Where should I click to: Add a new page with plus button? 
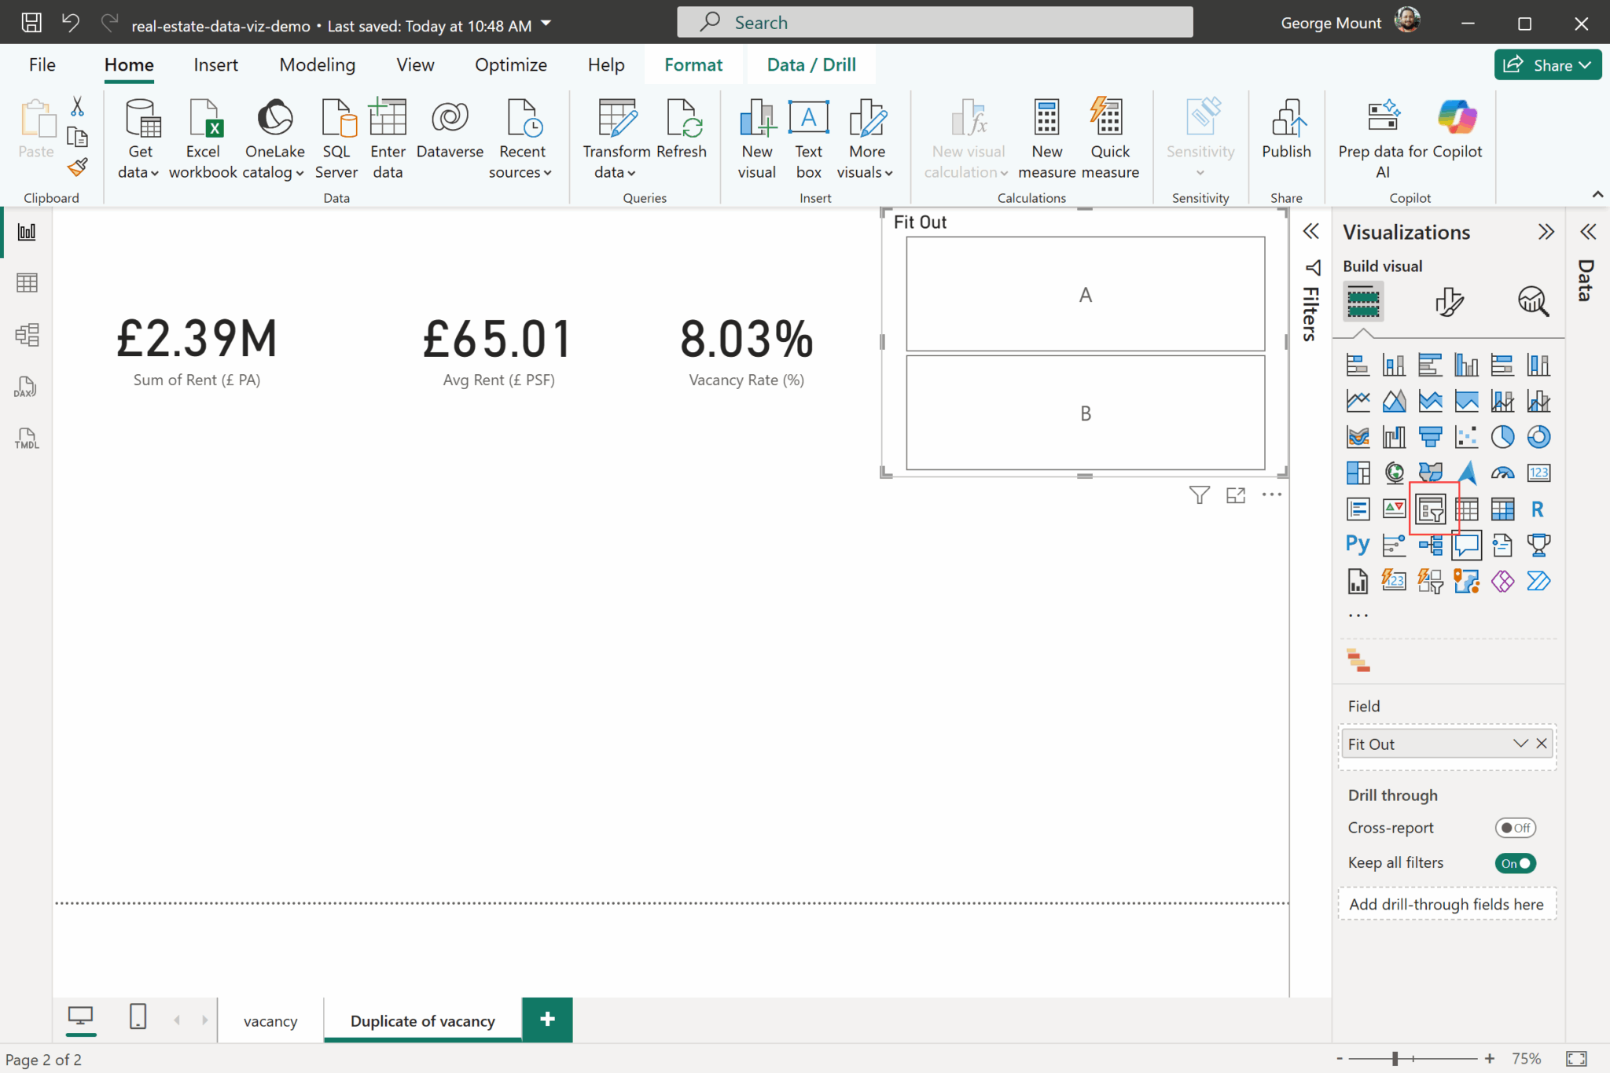(547, 1020)
